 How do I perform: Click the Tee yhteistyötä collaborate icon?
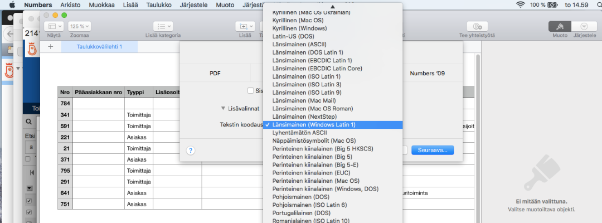pos(478,26)
